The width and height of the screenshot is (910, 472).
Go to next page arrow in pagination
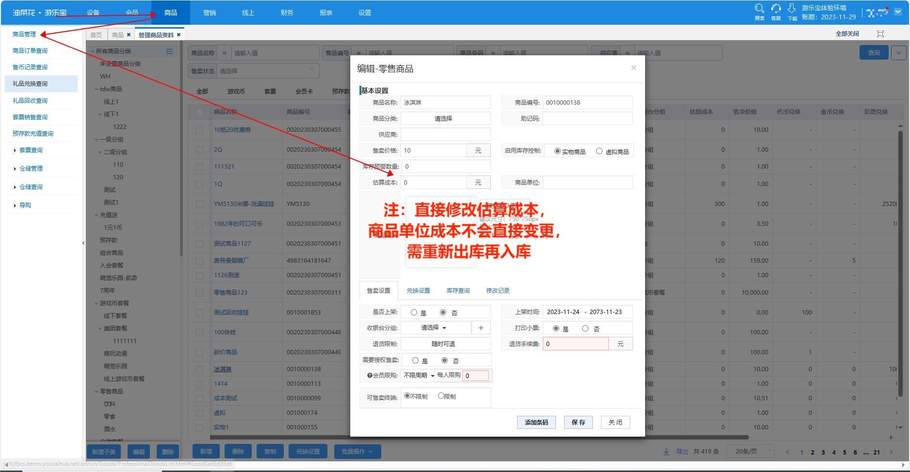[891, 452]
